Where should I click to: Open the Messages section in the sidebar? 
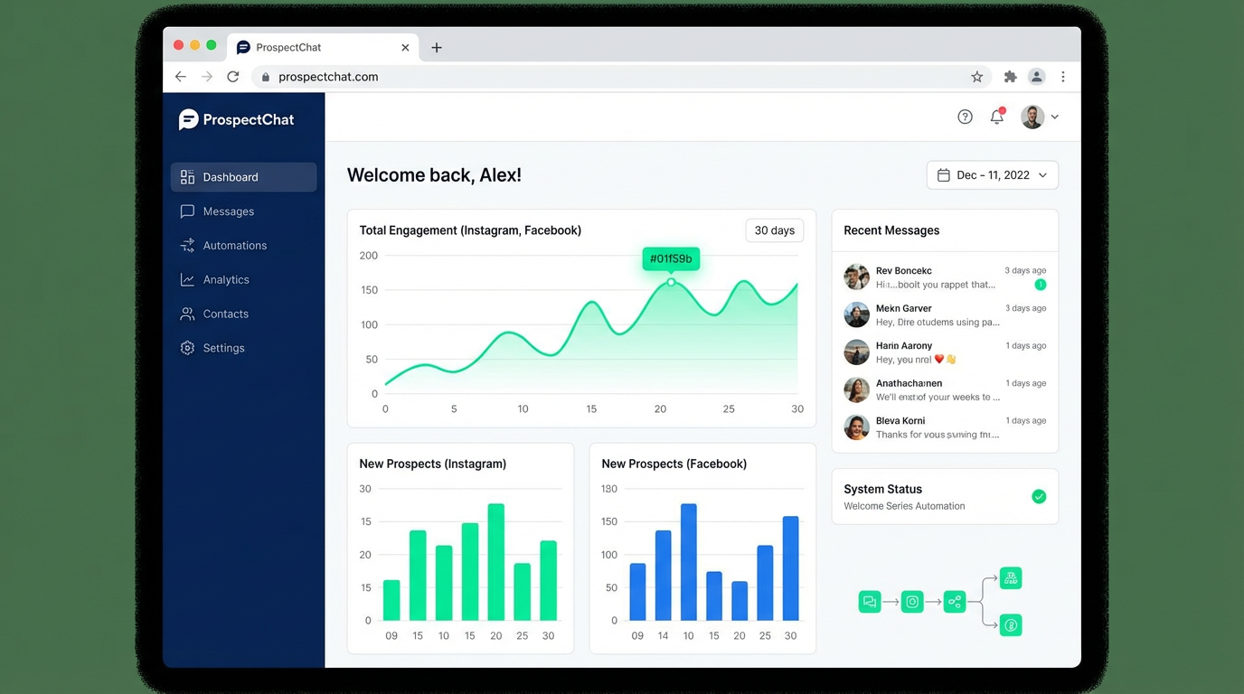click(228, 211)
